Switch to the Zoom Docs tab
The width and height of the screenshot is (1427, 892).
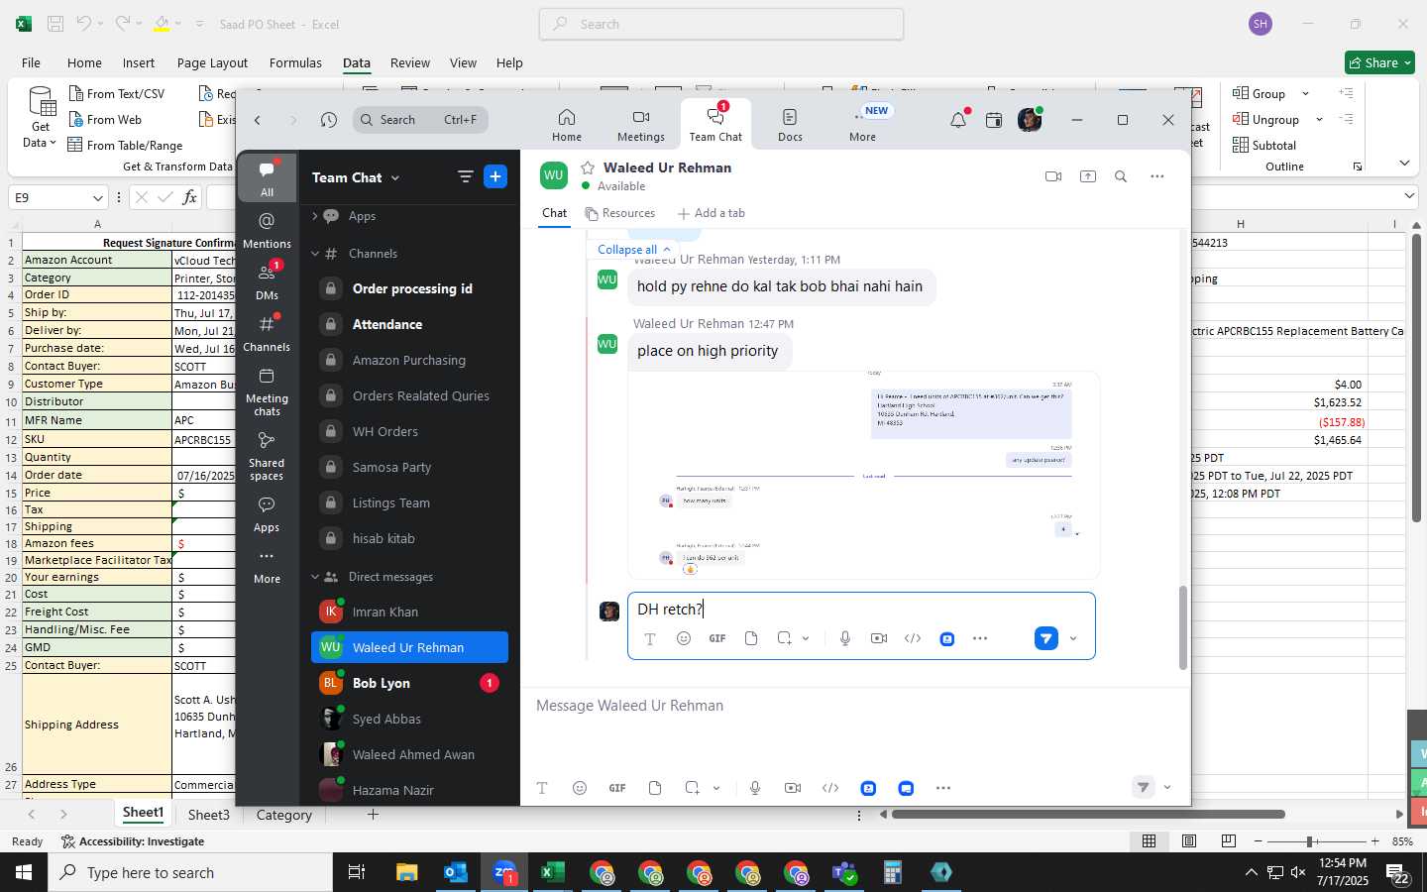[x=790, y=125]
